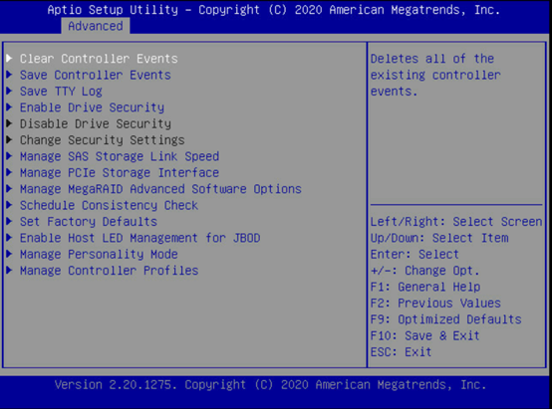Click the arrow icon next to Save TTY Log

[x=10, y=91]
